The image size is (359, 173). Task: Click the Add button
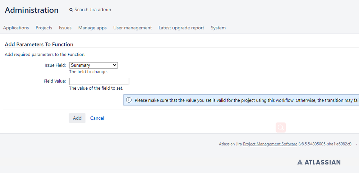click(x=77, y=118)
